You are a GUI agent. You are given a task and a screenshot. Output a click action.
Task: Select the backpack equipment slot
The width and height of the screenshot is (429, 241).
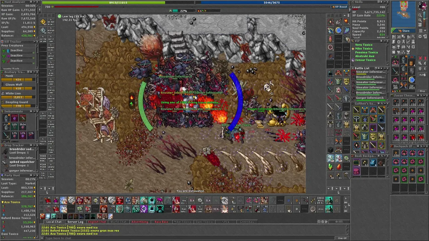pyautogui.click(x=412, y=63)
